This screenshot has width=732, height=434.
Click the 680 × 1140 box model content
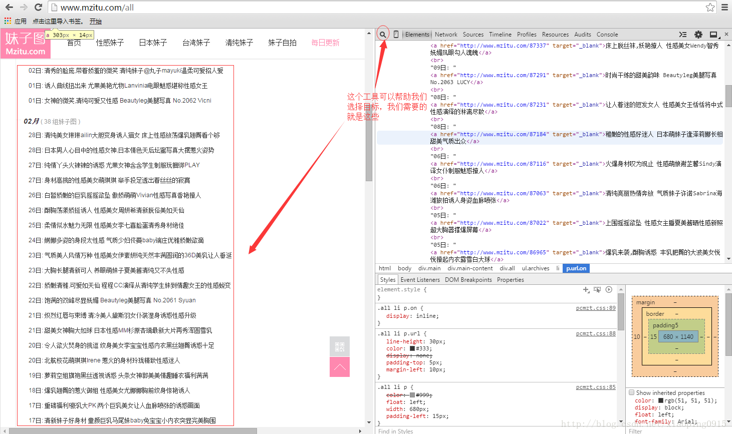tap(678, 337)
